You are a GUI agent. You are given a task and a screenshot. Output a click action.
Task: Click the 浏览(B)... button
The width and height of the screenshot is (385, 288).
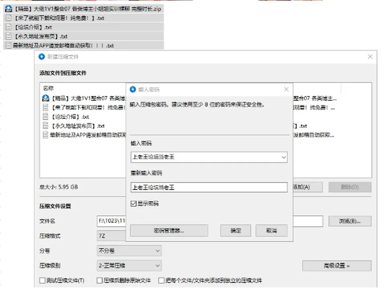tap(350, 221)
